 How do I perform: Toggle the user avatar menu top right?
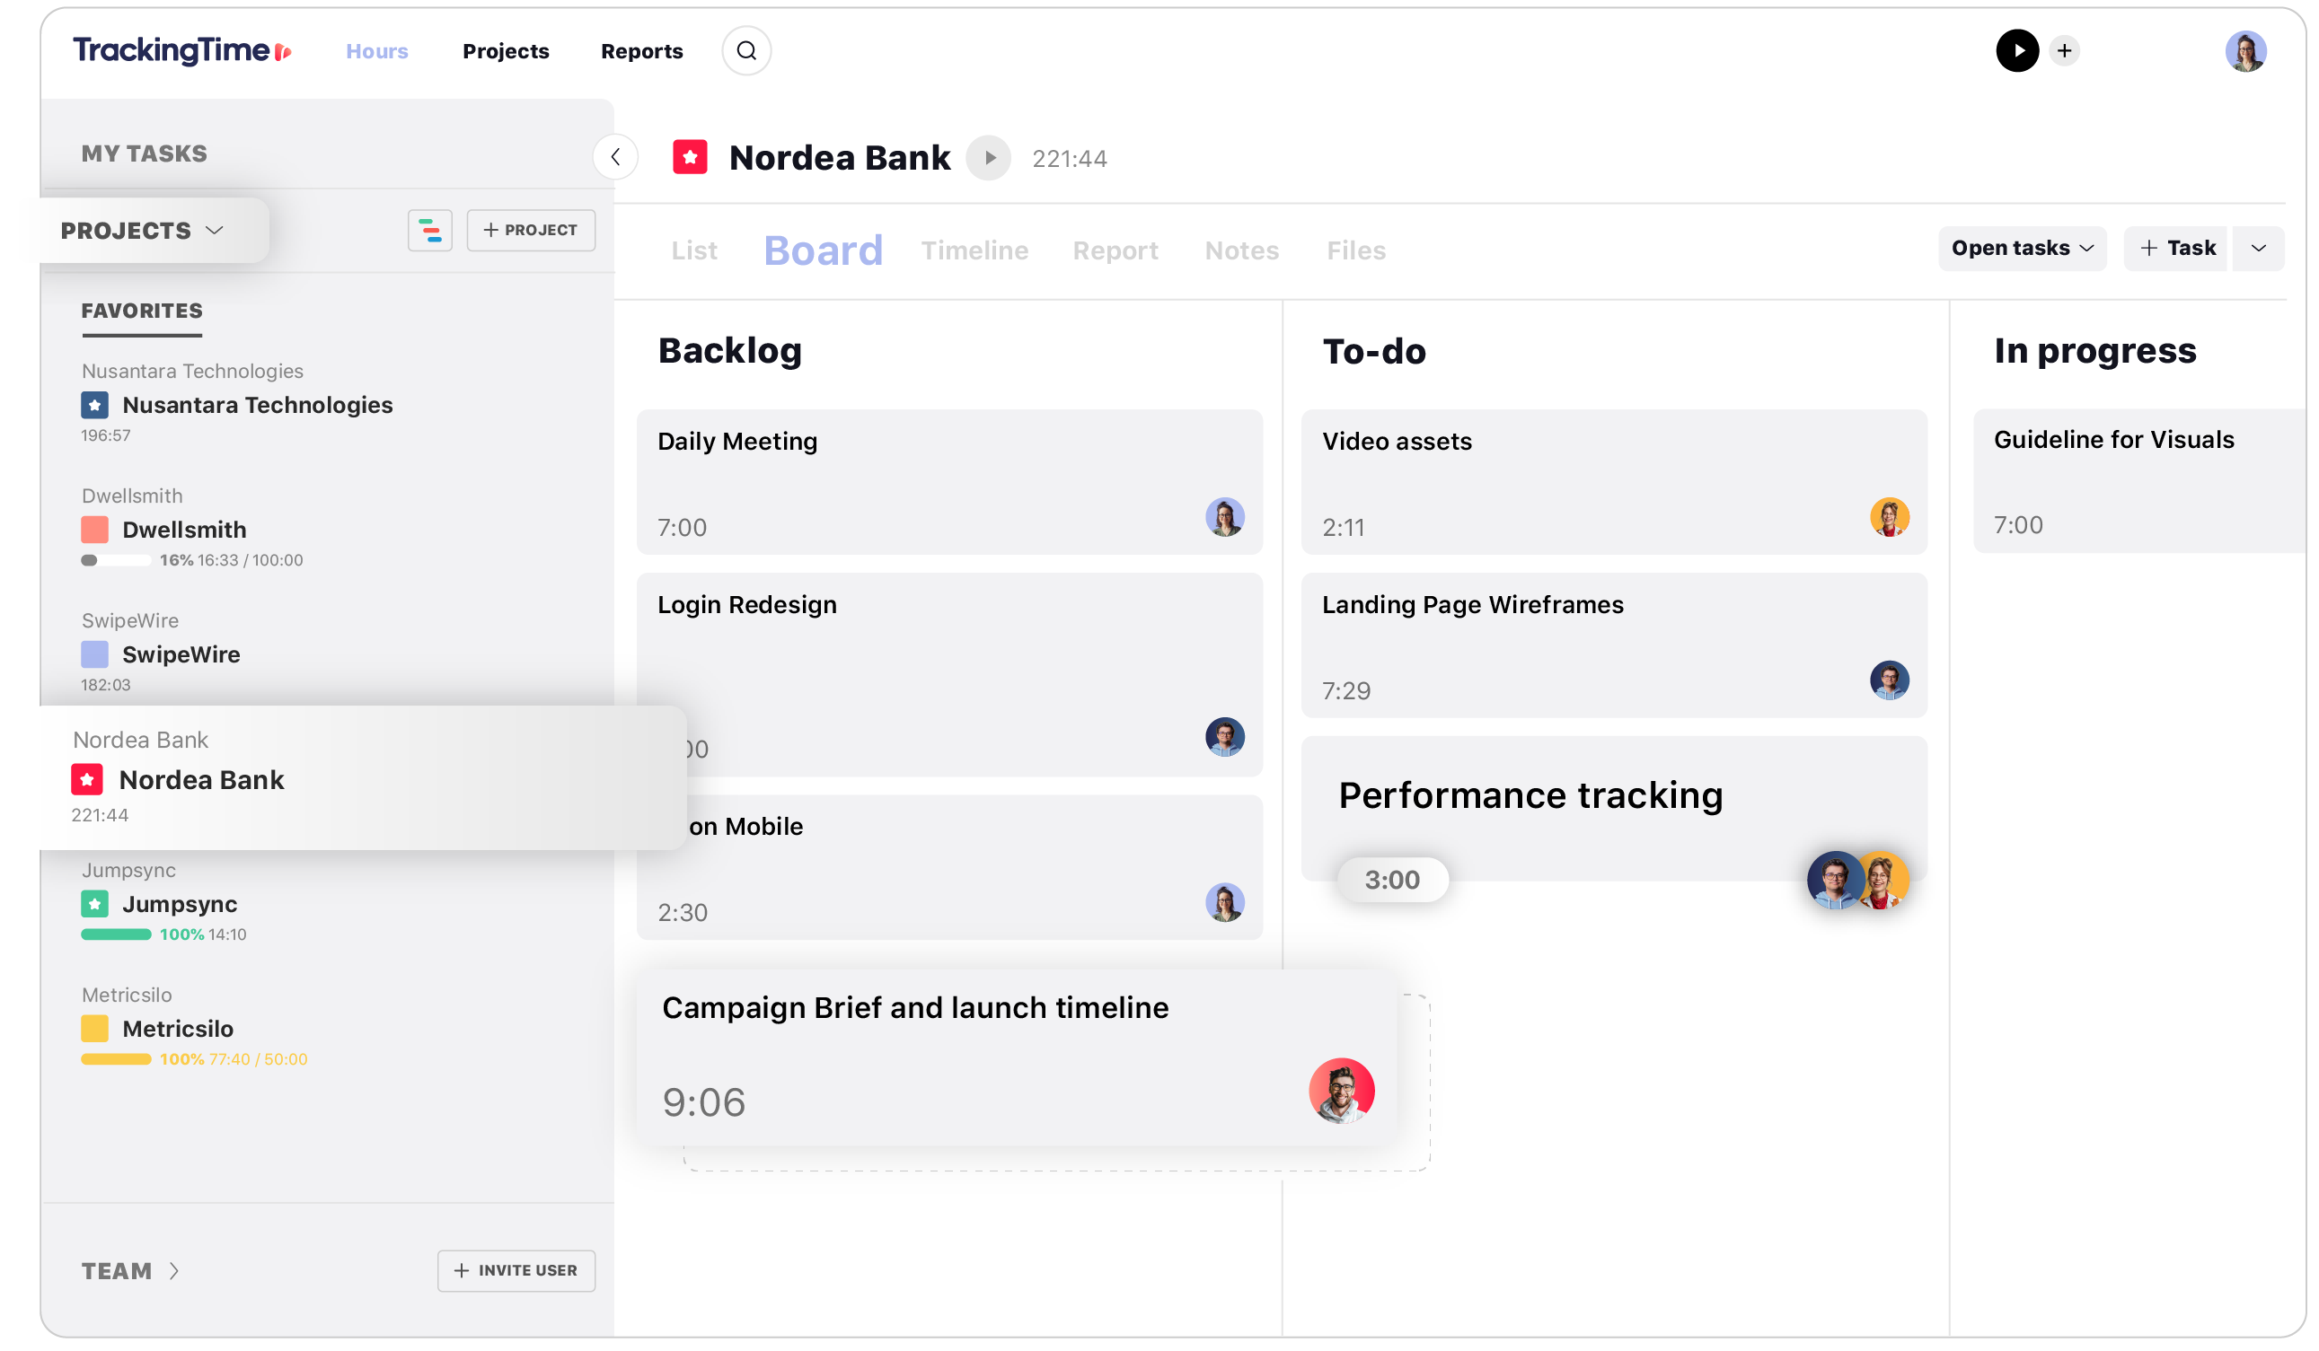point(2245,50)
